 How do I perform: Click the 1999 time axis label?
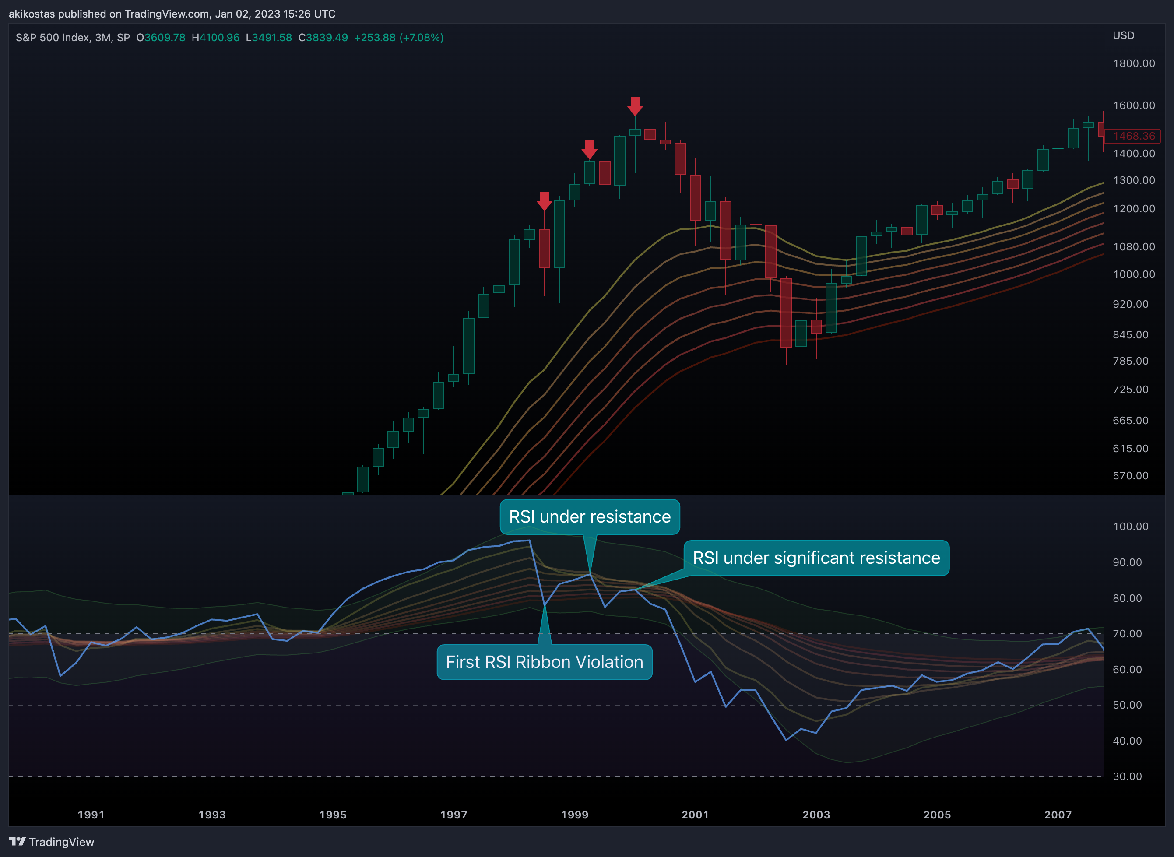tap(575, 815)
